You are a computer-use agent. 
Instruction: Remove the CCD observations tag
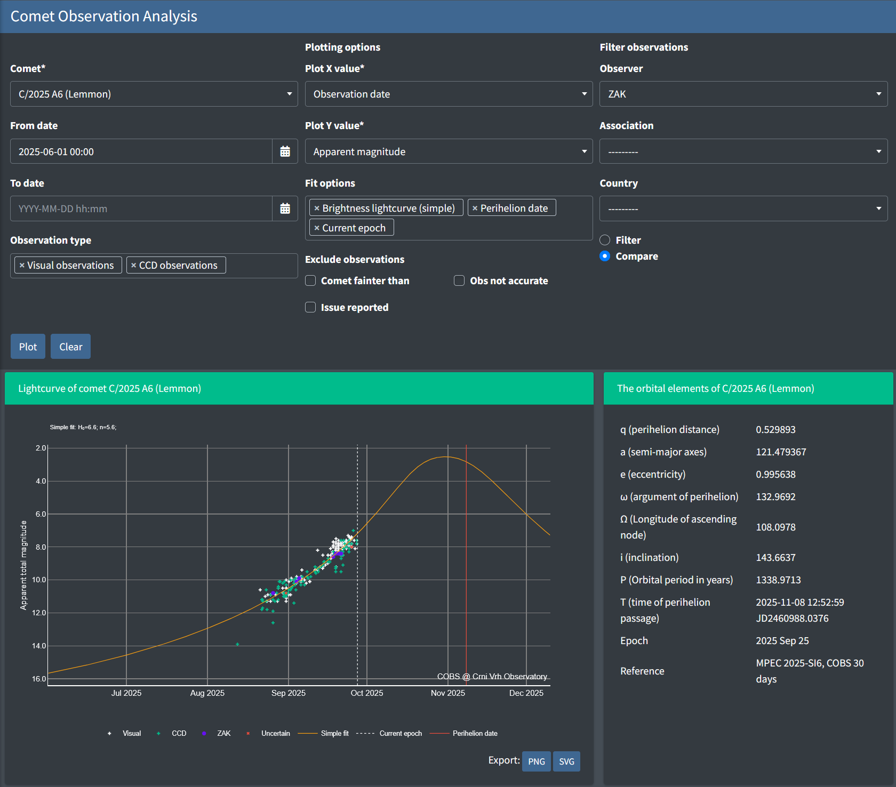click(133, 266)
